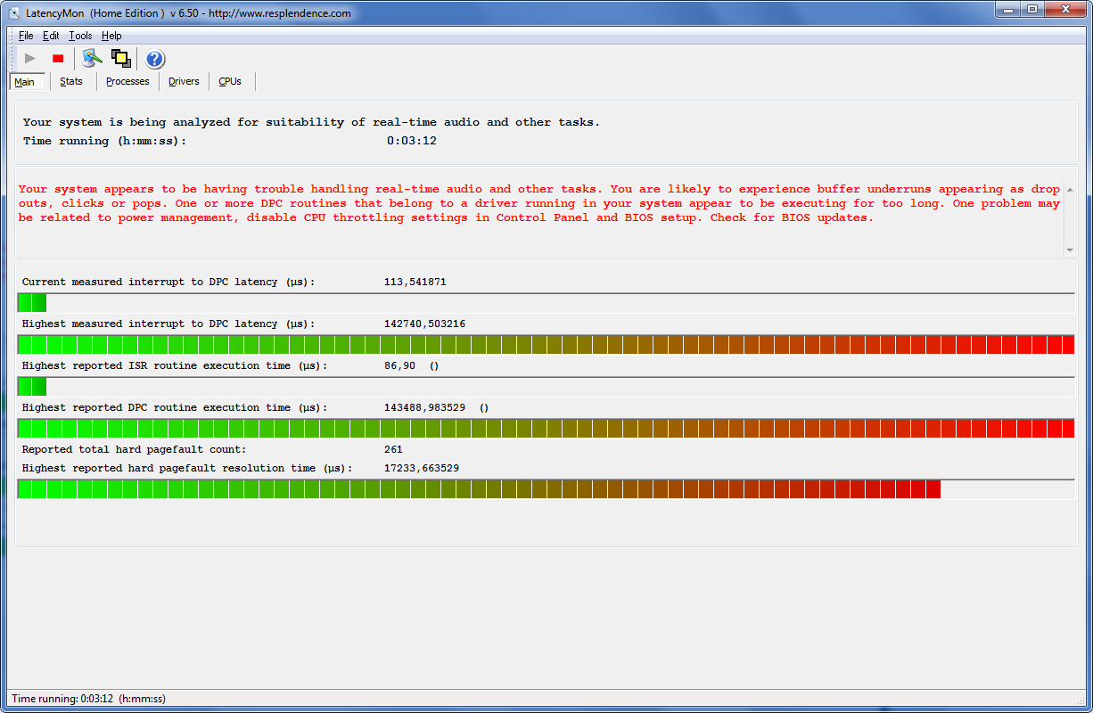Switch to the Drivers tab
This screenshot has width=1093, height=713.
tap(184, 81)
